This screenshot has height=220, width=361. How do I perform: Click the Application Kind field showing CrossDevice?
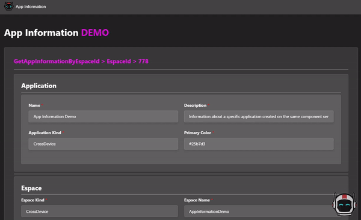click(103, 144)
